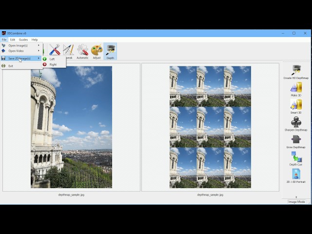This screenshot has width=312, height=234.
Task: Choose Open Image(s) from File menu
Action: point(21,45)
